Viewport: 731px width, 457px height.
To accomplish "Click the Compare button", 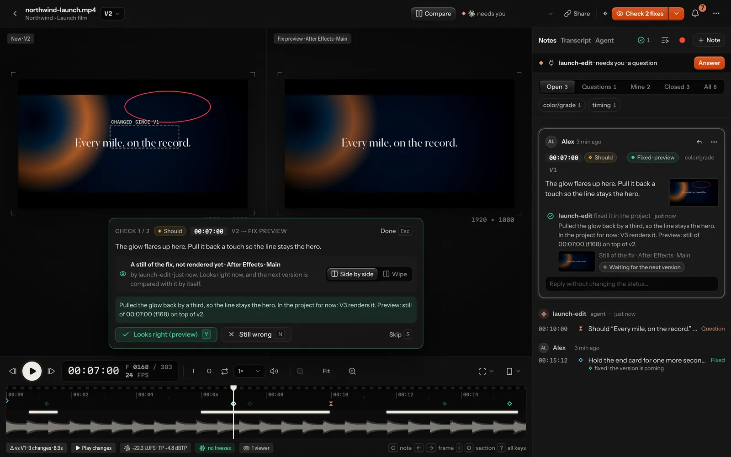I will click(x=433, y=14).
